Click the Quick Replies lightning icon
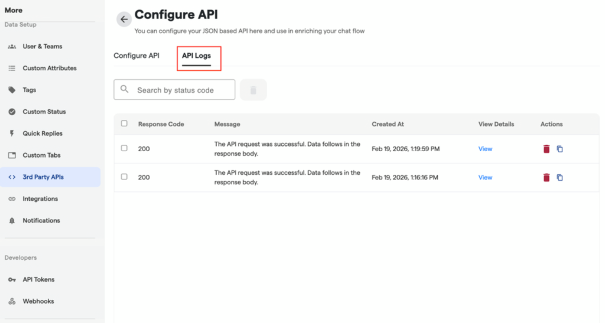605x323 pixels. (12, 133)
